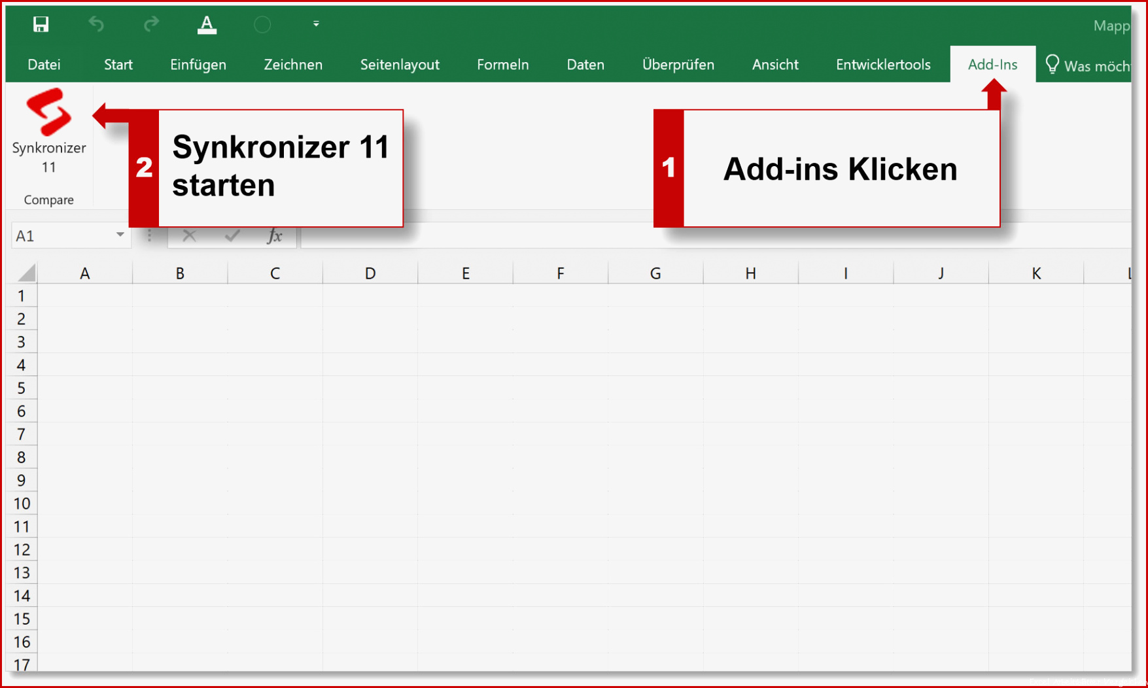Select the Ansicht tab

click(x=775, y=65)
